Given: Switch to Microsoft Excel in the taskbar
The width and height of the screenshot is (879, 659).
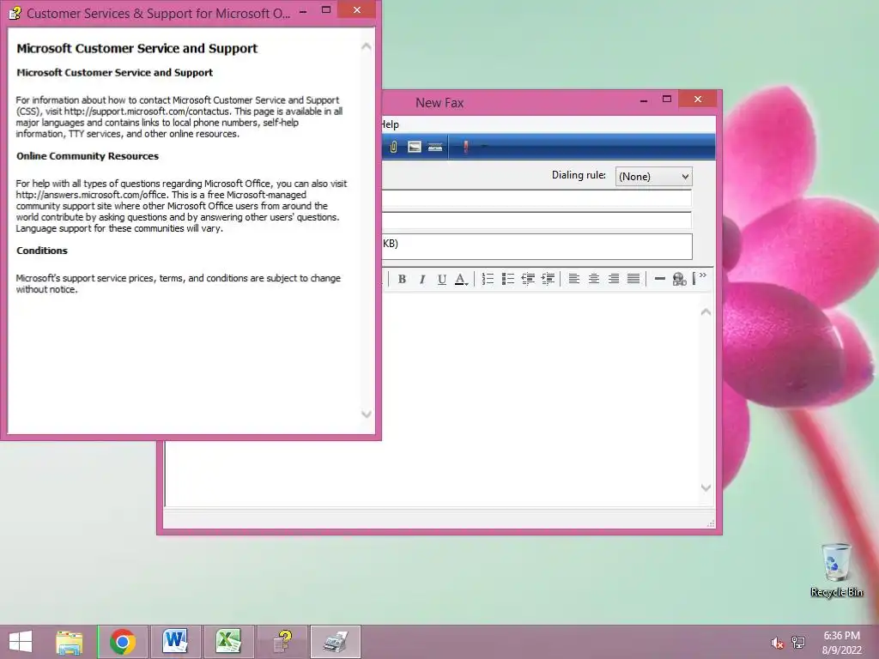Looking at the screenshot, I should [228, 642].
